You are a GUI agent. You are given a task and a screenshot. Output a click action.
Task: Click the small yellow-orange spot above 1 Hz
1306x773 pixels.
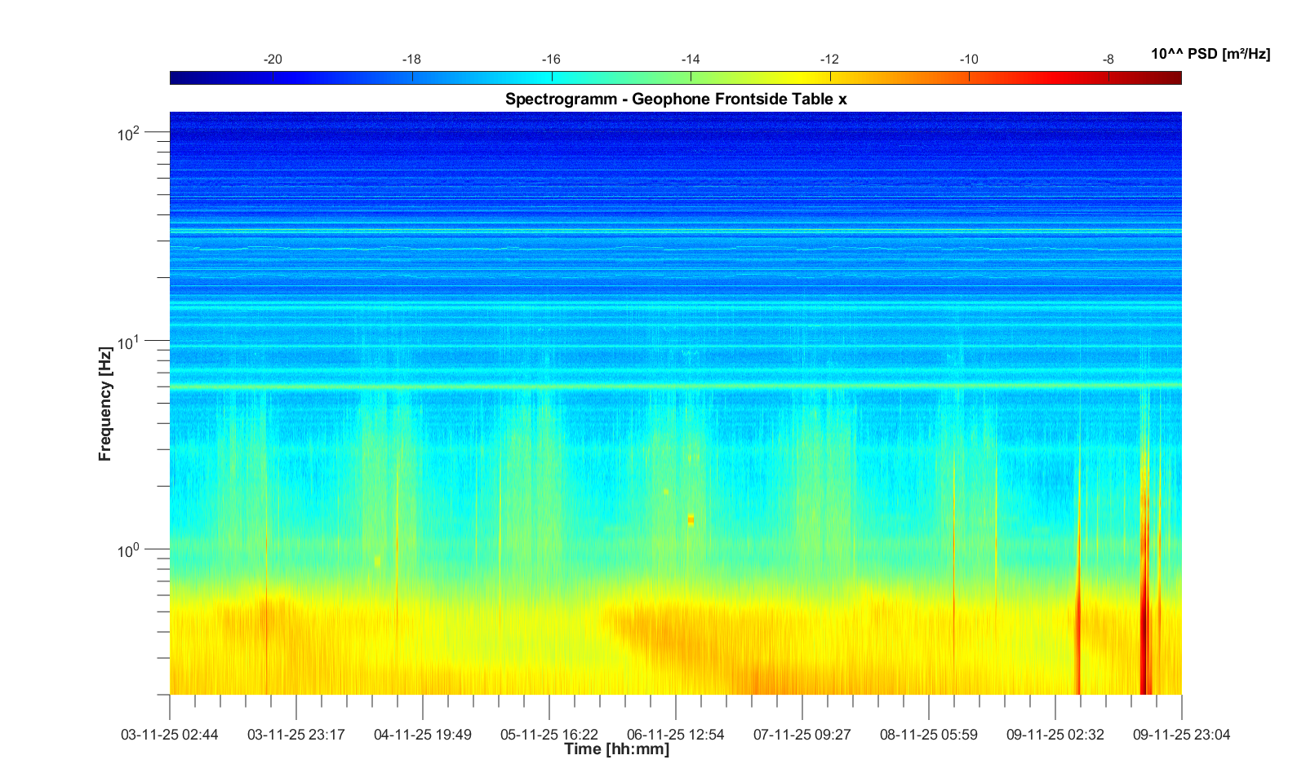click(691, 519)
